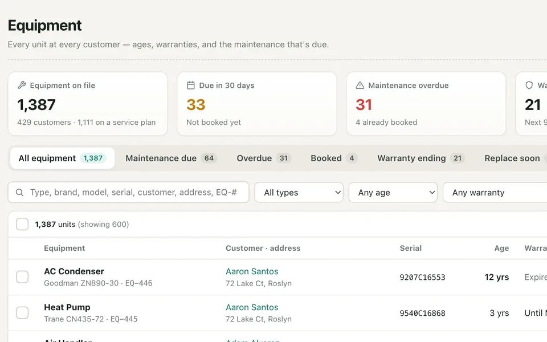Open the Any age dropdown
The width and height of the screenshot is (547, 342).
pos(393,192)
